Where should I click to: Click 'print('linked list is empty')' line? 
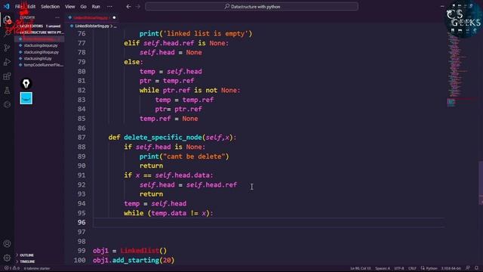[x=195, y=33]
